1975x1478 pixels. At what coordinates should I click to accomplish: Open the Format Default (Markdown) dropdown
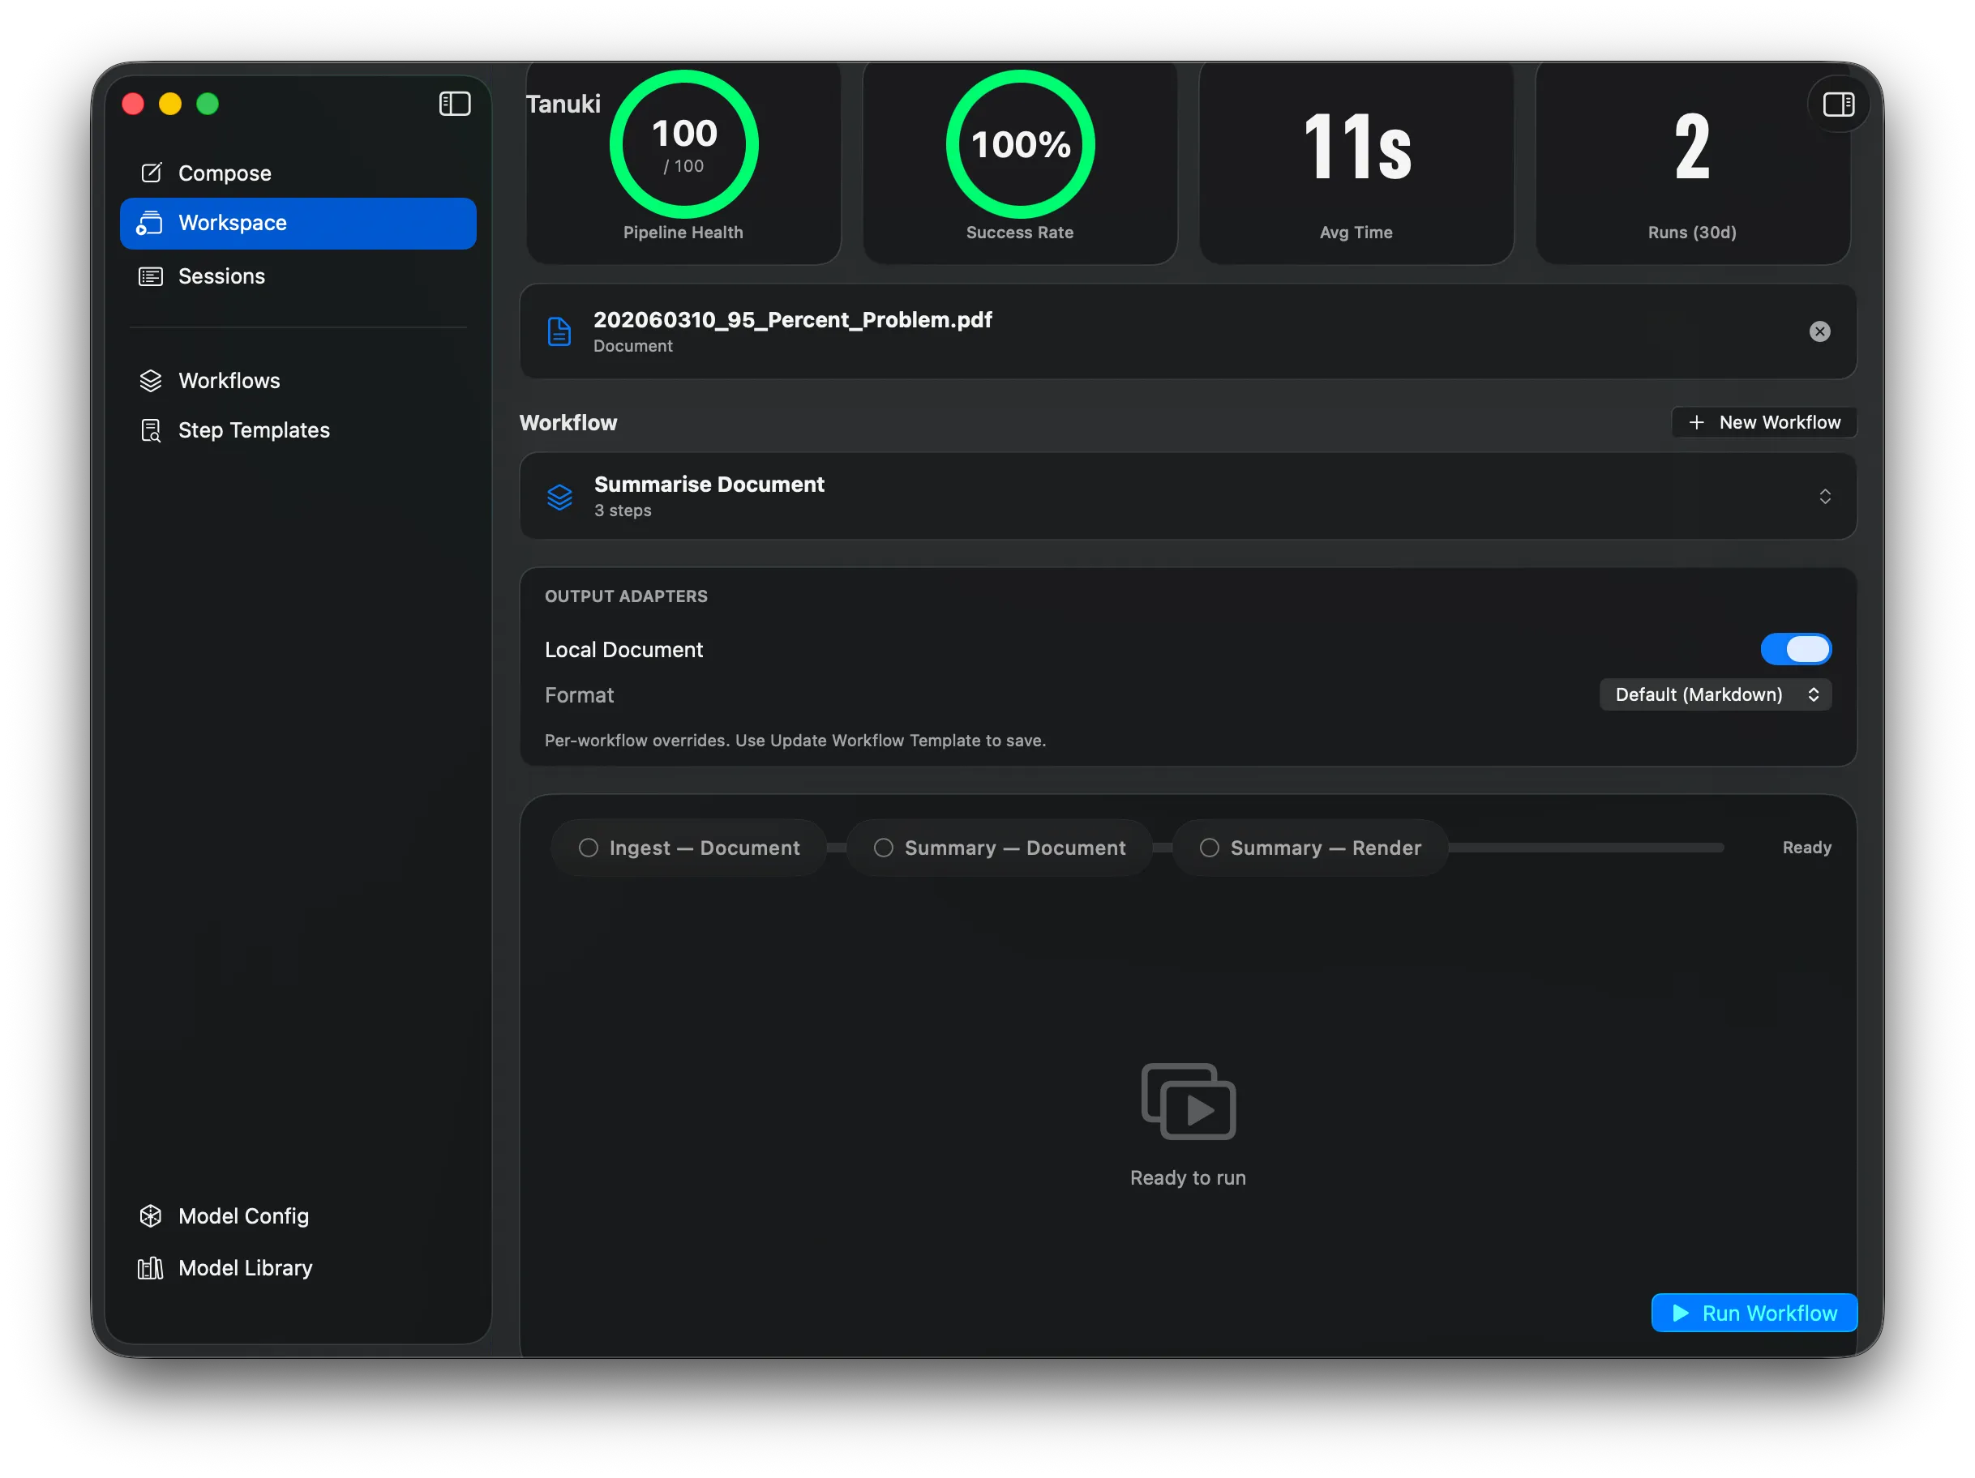1716,694
